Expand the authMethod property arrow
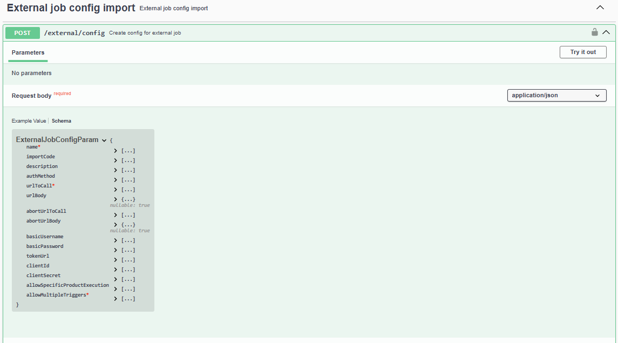The image size is (618, 343). [116, 180]
